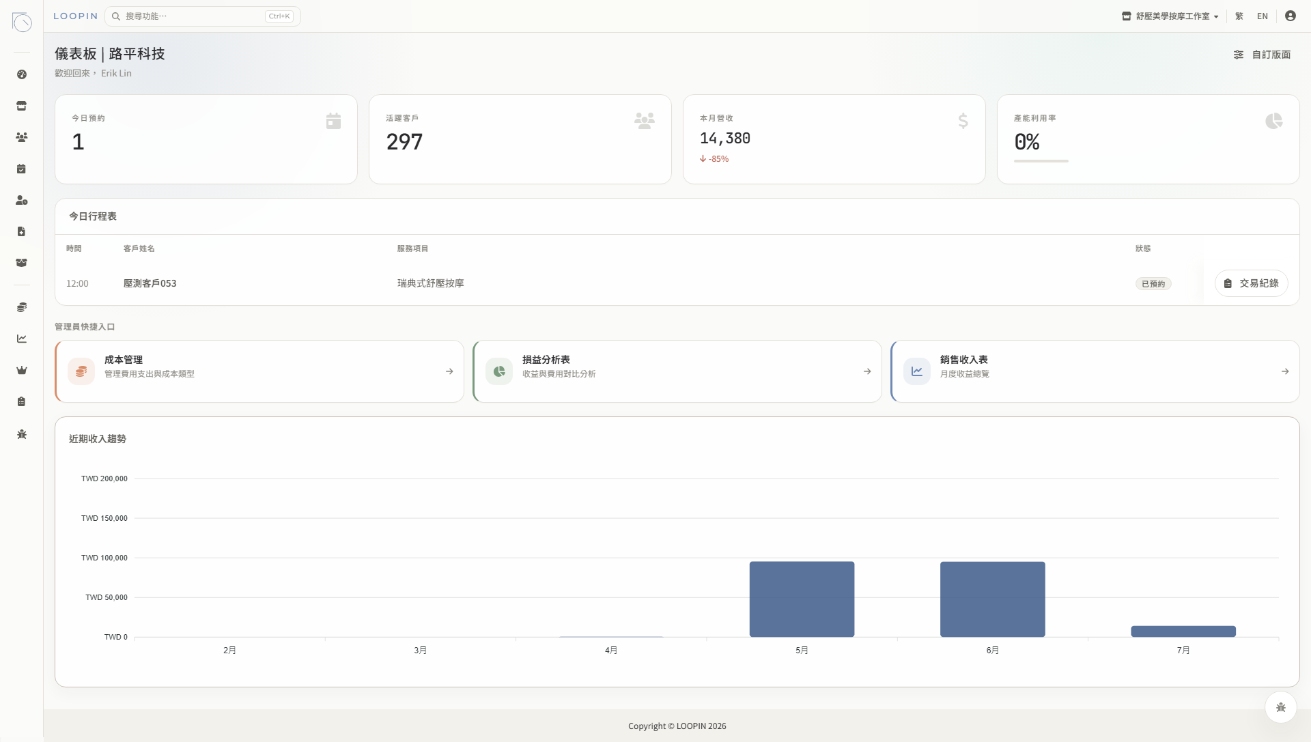The width and height of the screenshot is (1311, 742).
Task: Open the customers group icon in sidebar
Action: coord(22,137)
